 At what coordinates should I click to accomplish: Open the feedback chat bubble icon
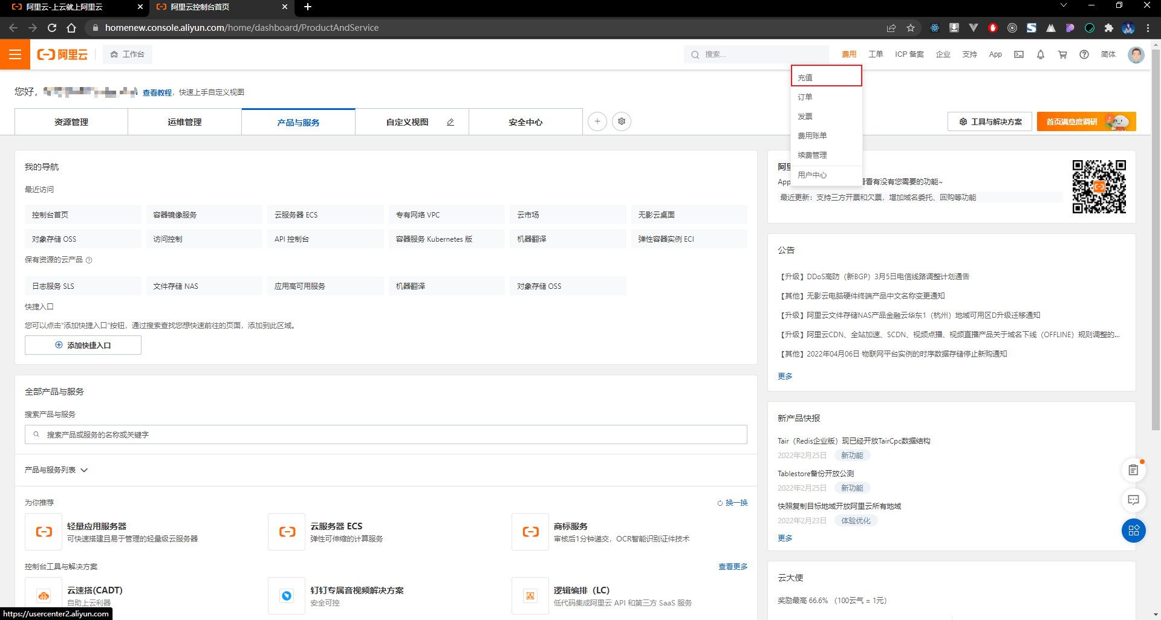tap(1134, 500)
